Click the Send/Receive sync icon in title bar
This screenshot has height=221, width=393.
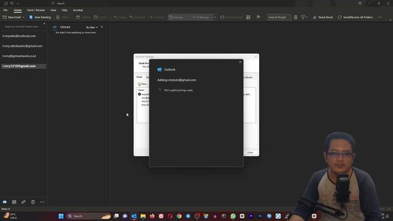(6, 4)
